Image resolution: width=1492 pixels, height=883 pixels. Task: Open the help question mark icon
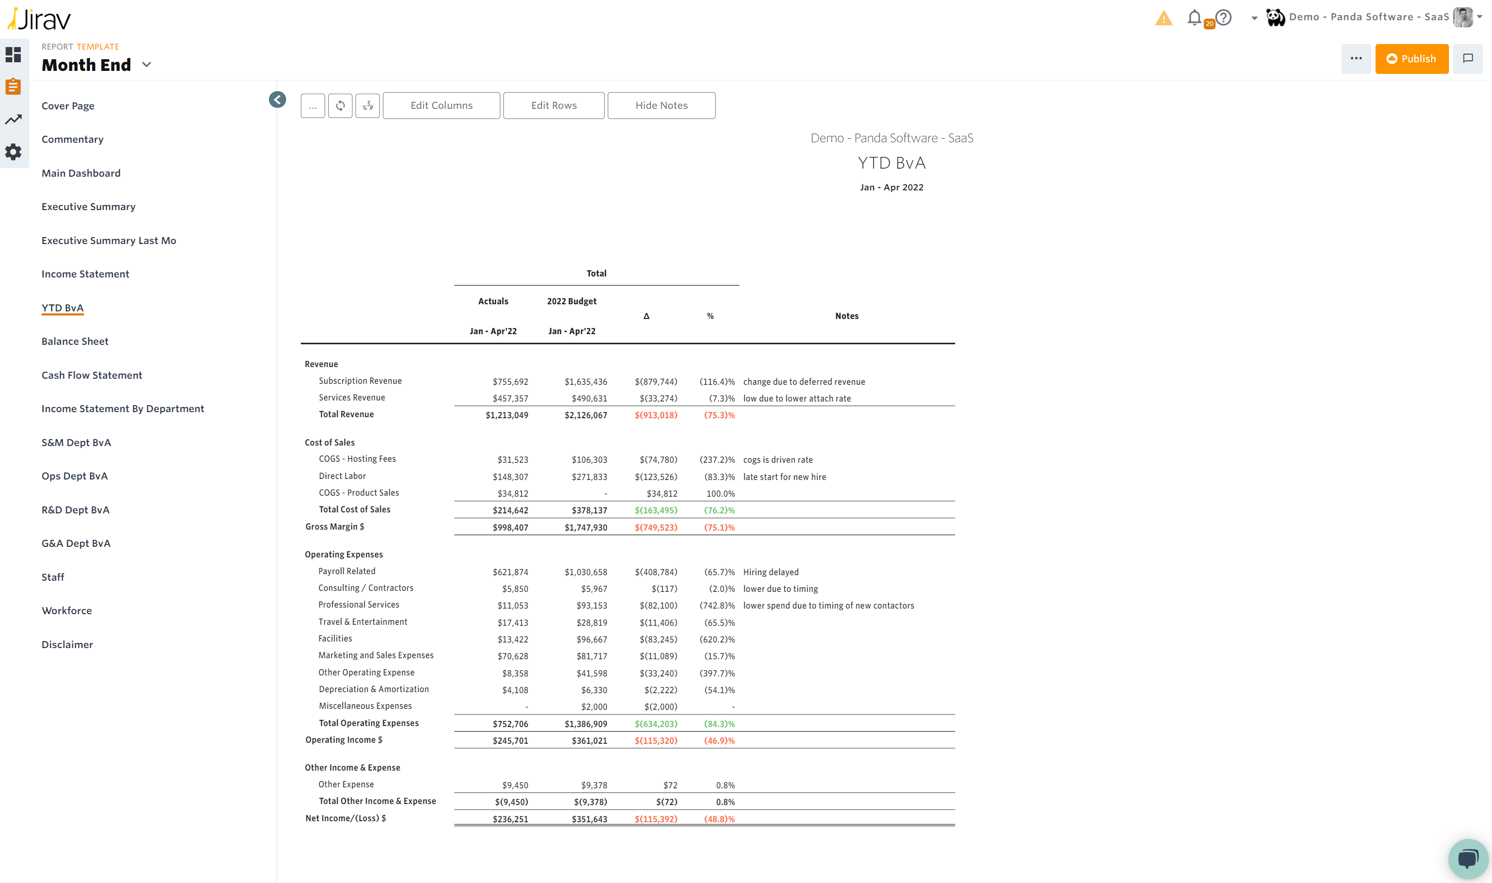click(x=1223, y=17)
